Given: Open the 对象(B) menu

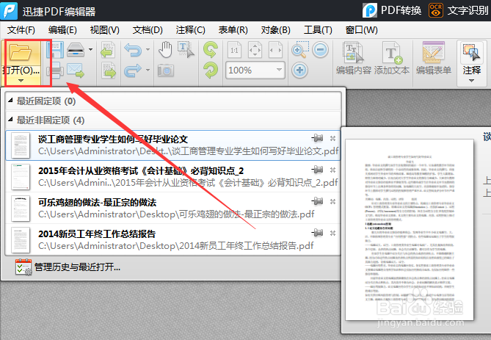Looking at the screenshot, I should click(x=275, y=30).
